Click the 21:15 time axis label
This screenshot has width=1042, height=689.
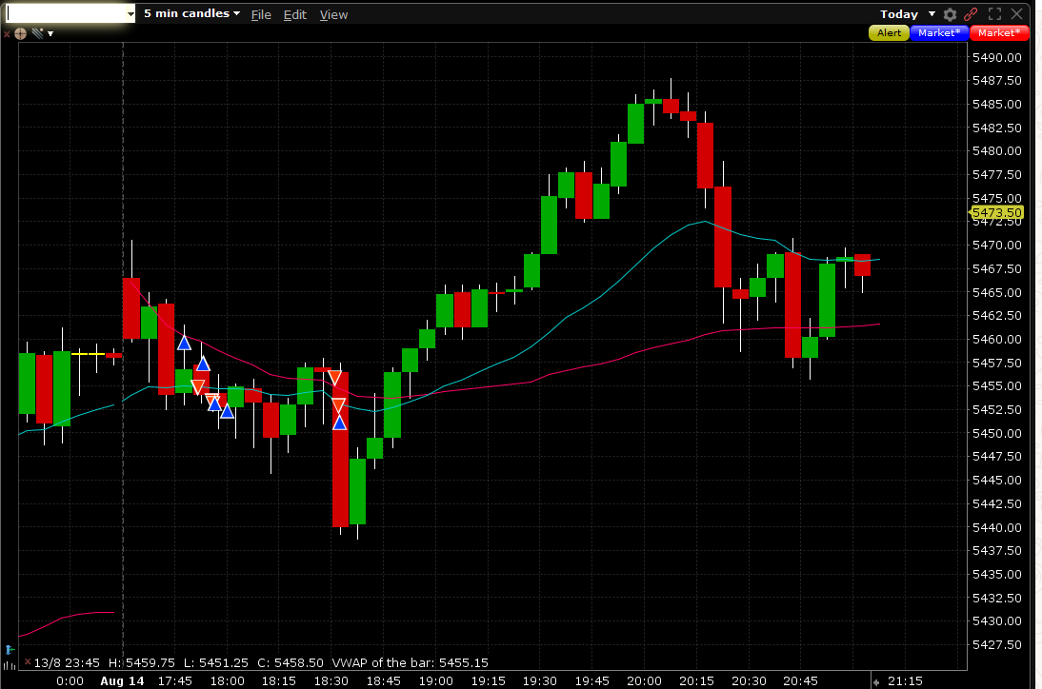[905, 681]
